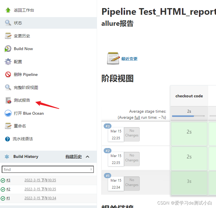The height and width of the screenshot is (208, 216).
Task: Click build #2 timestamp link
Action: 40,189
